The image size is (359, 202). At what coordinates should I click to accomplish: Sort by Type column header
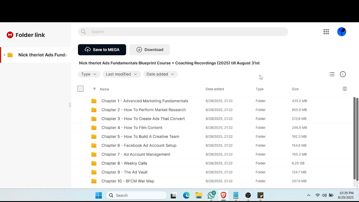[259, 89]
